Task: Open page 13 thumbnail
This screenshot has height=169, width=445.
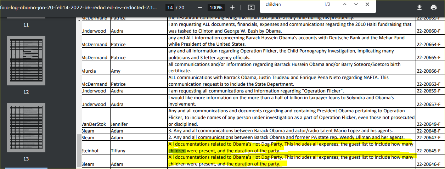Action: [26, 128]
